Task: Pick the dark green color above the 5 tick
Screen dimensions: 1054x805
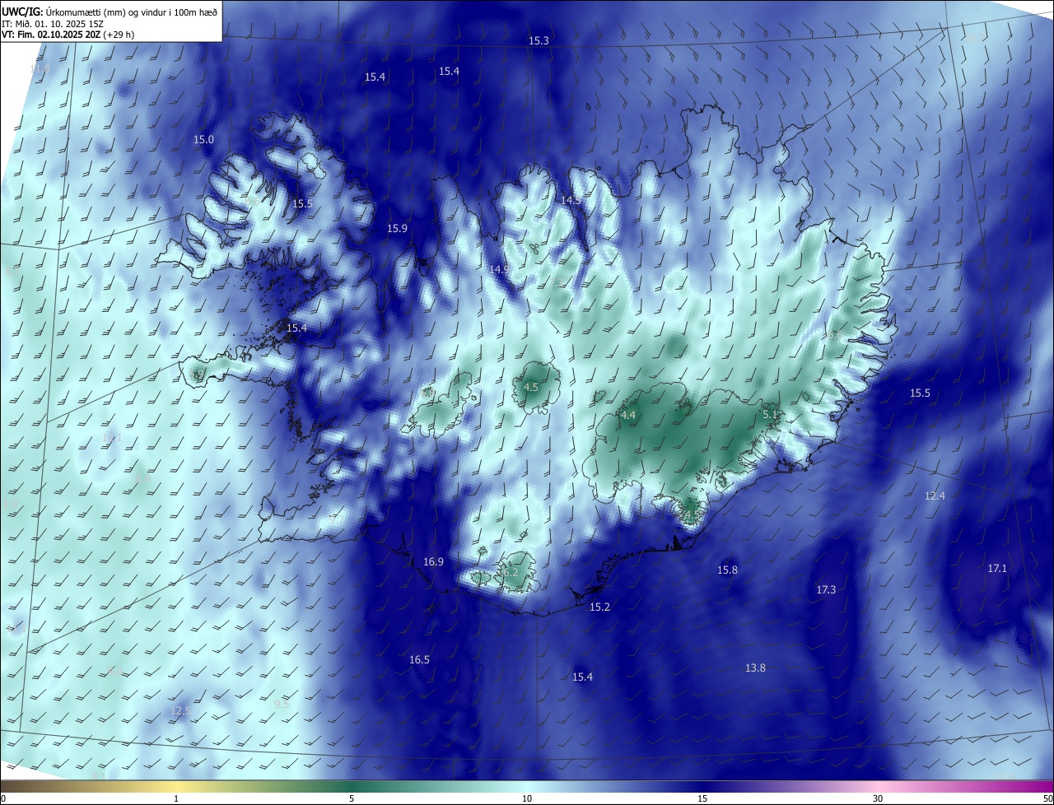Action: tap(352, 786)
